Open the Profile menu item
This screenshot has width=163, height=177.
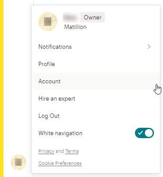coord(96,64)
